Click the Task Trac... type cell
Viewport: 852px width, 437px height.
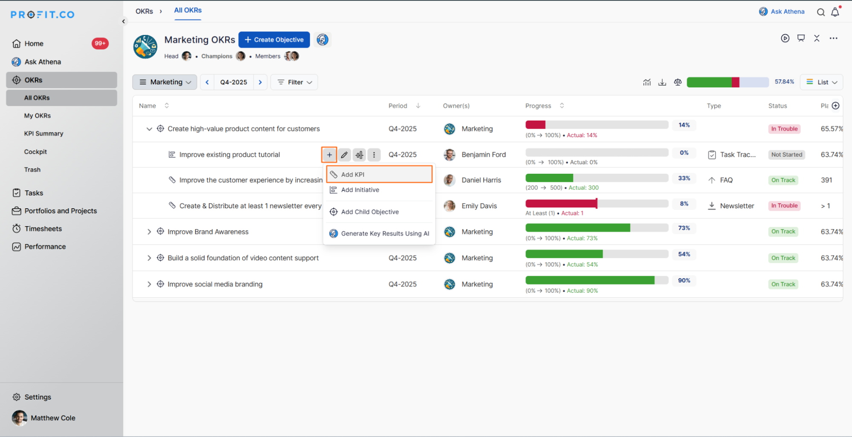[x=732, y=155]
